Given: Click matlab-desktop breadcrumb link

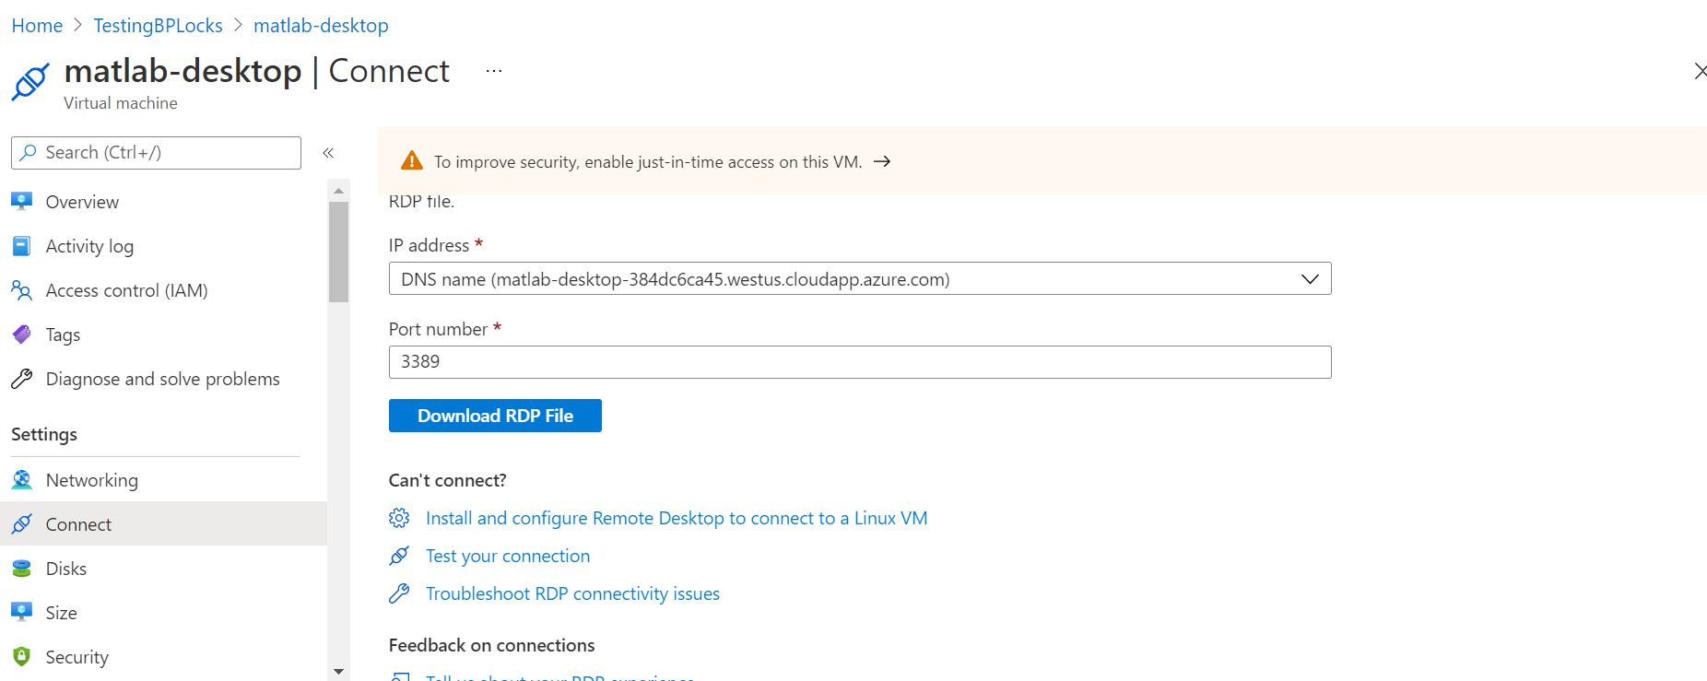Looking at the screenshot, I should (x=321, y=26).
